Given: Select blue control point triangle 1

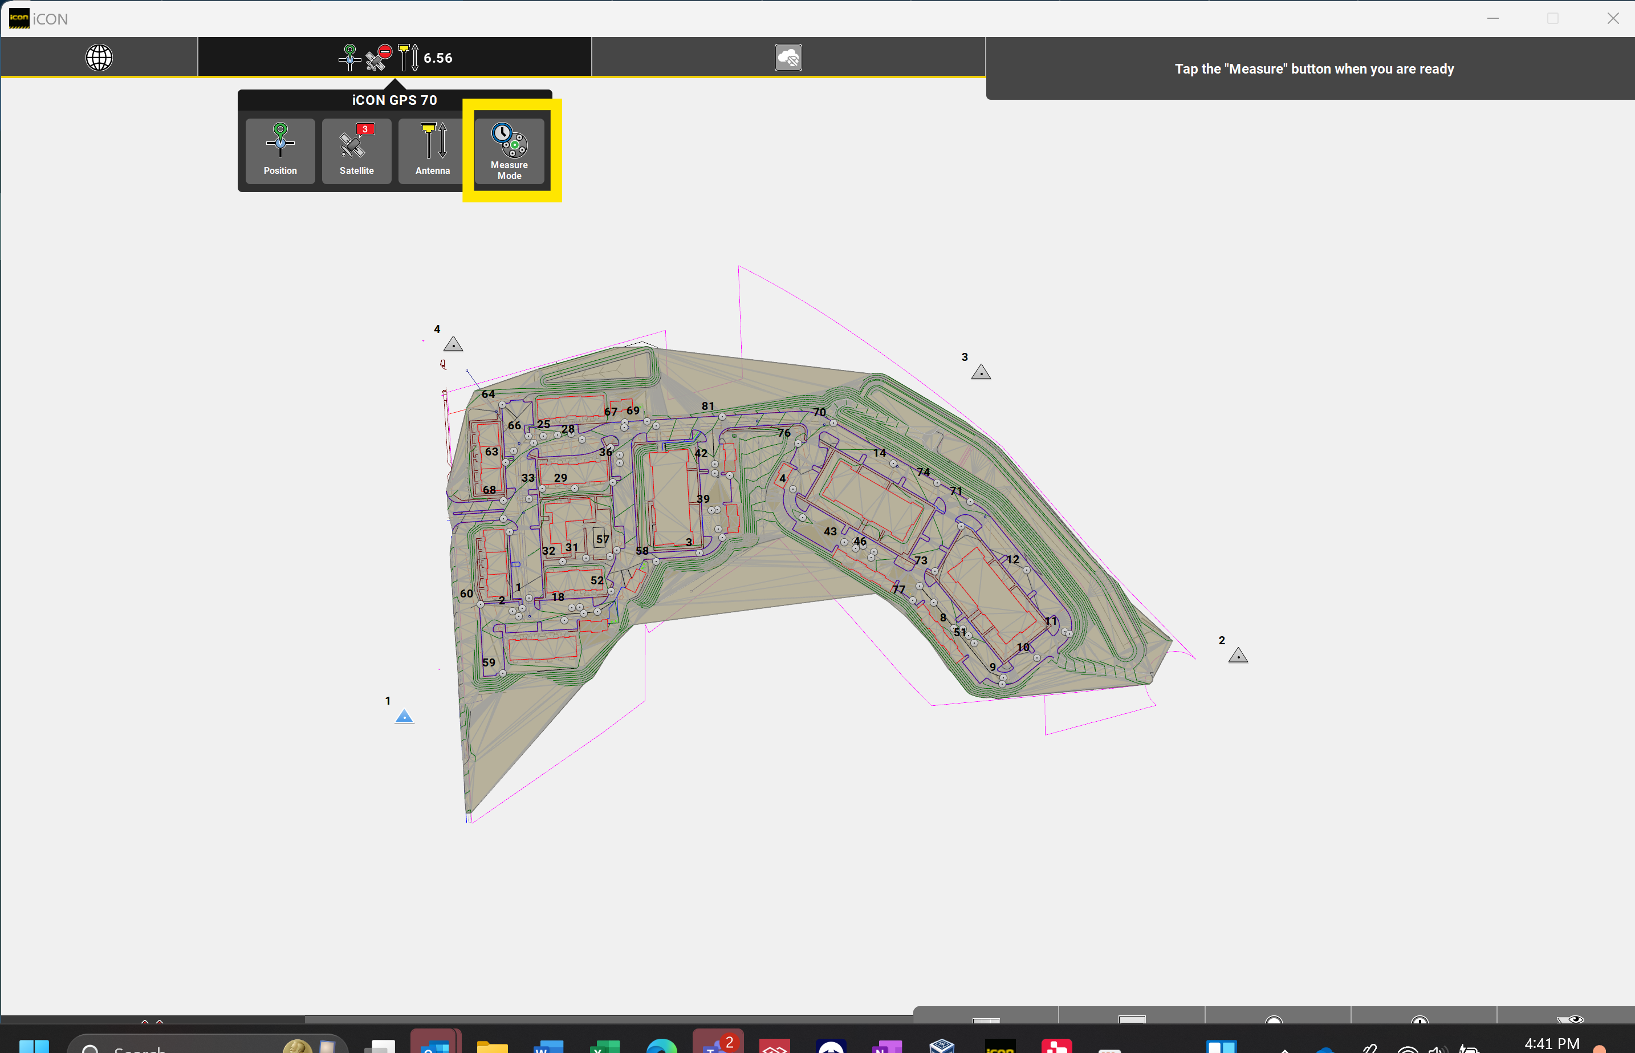Looking at the screenshot, I should (x=404, y=717).
